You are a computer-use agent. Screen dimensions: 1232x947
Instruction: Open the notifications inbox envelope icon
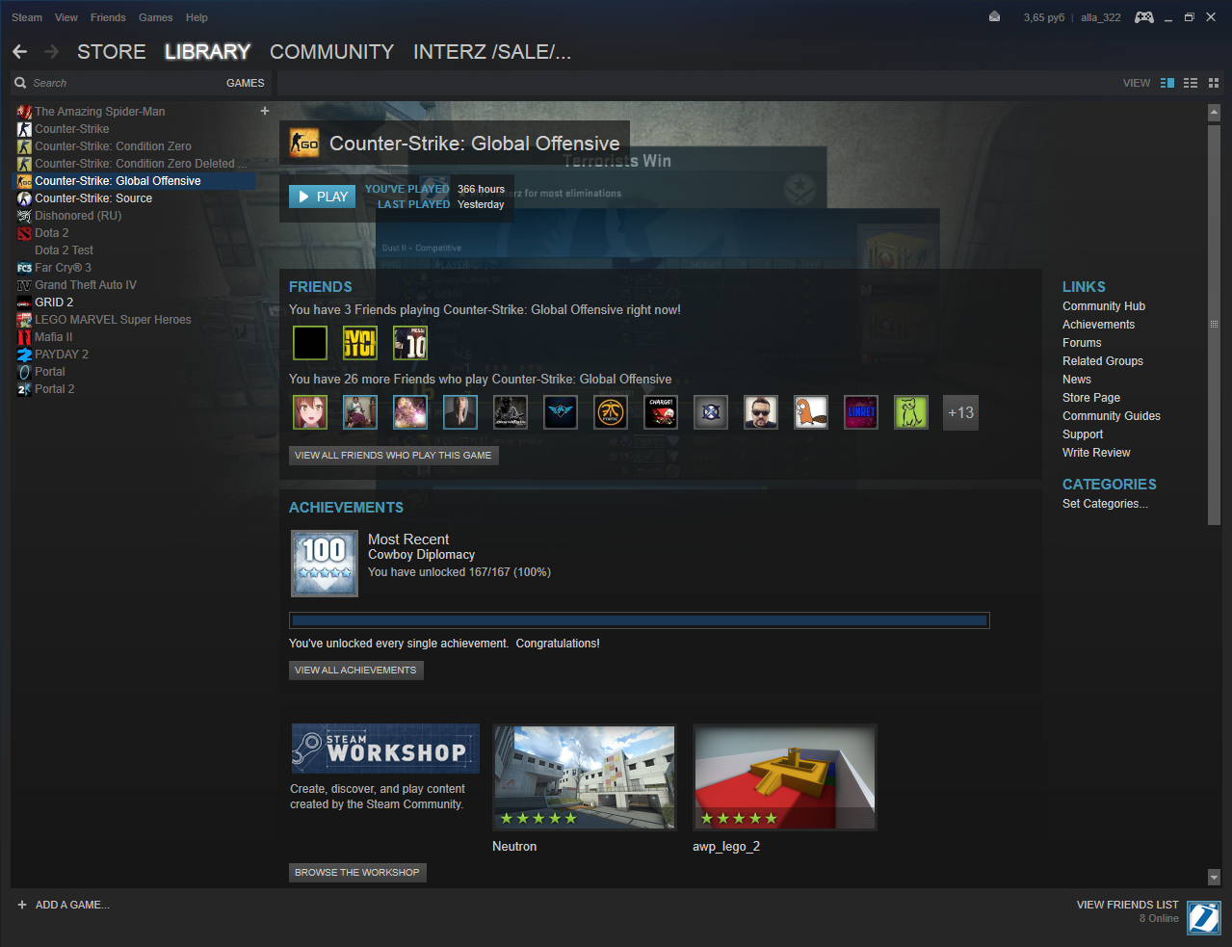click(994, 17)
